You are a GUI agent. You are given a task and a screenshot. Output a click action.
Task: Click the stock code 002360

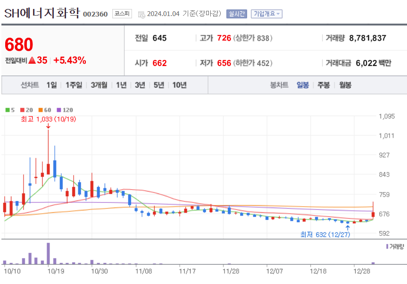click(x=95, y=14)
